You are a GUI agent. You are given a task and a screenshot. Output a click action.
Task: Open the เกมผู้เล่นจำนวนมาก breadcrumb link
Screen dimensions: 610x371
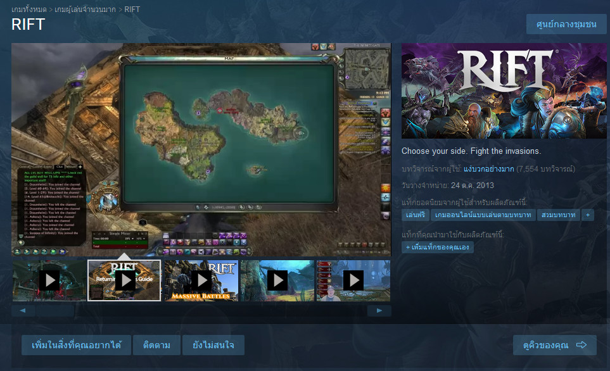(86, 9)
